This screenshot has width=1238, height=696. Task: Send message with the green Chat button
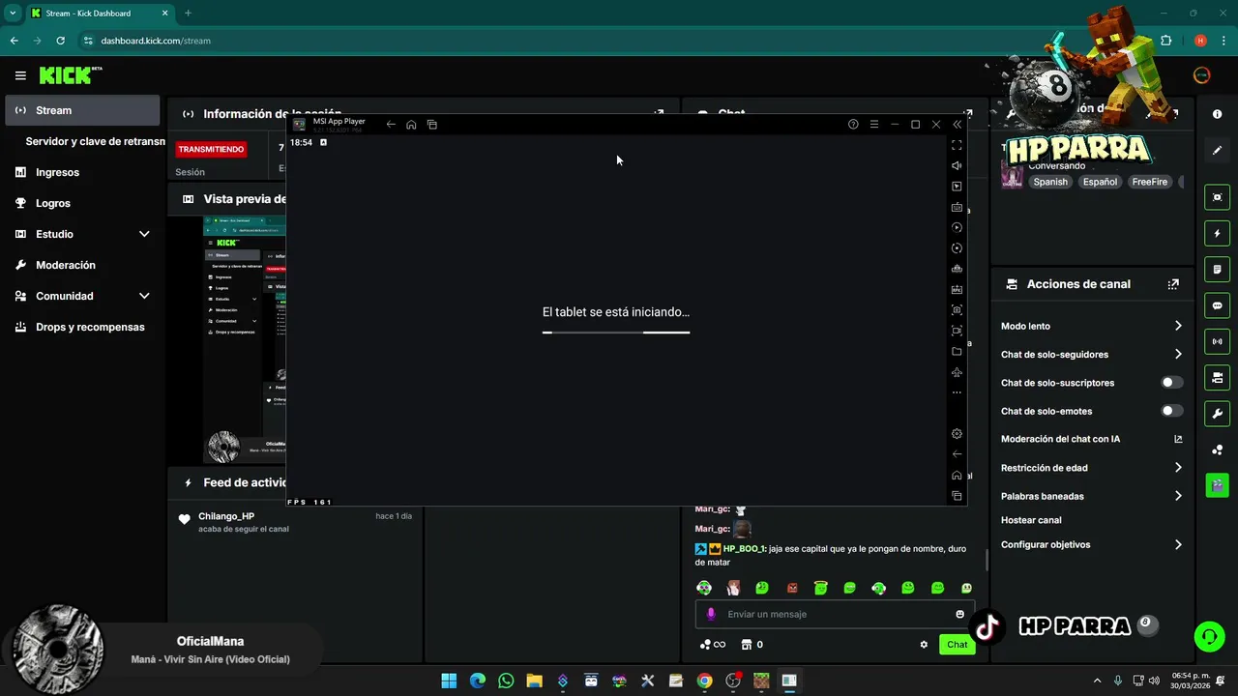point(957,645)
